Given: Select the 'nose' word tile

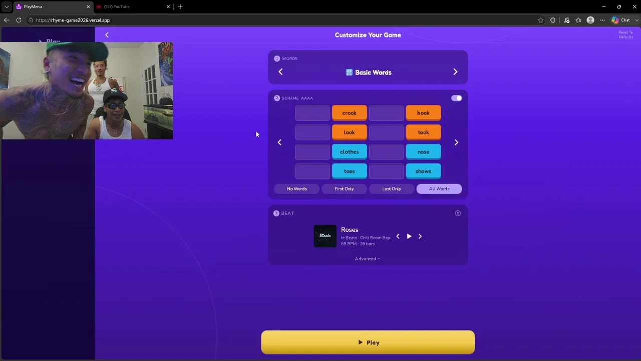Looking at the screenshot, I should tap(423, 152).
